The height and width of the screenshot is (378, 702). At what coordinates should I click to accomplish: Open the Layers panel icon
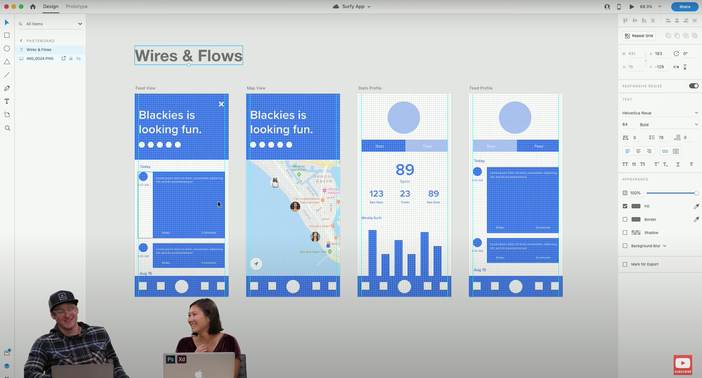click(x=7, y=366)
